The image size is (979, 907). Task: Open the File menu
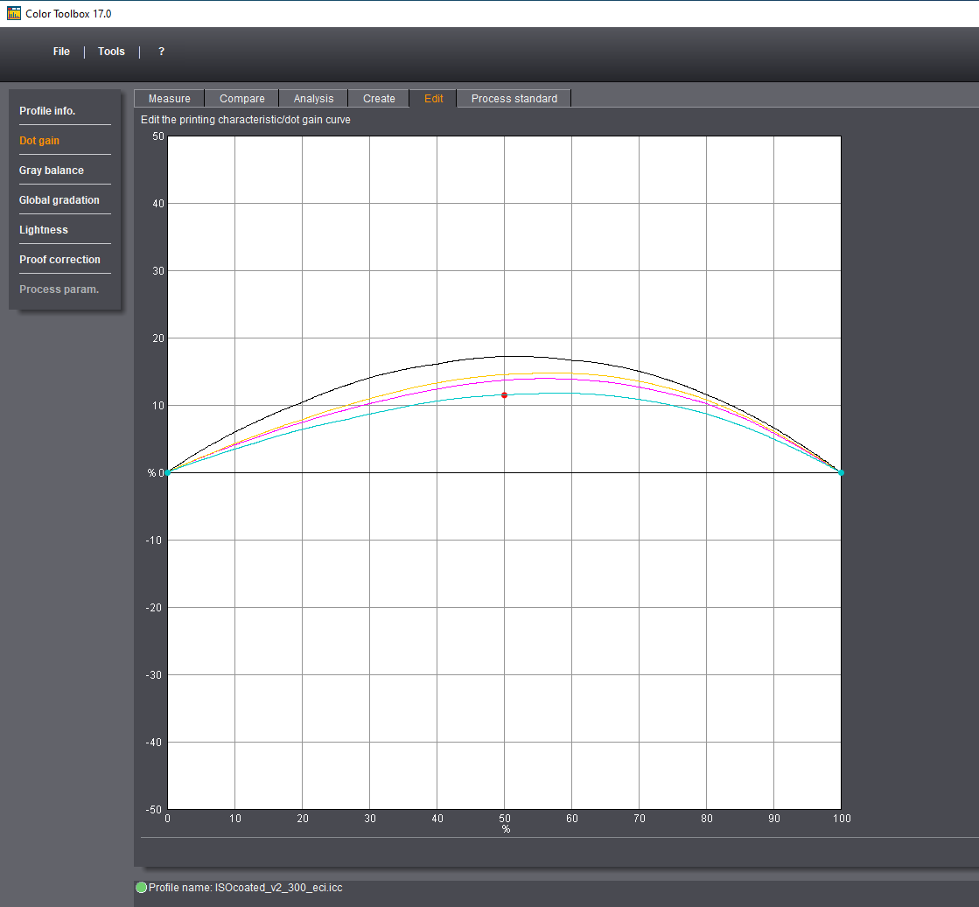coord(61,52)
